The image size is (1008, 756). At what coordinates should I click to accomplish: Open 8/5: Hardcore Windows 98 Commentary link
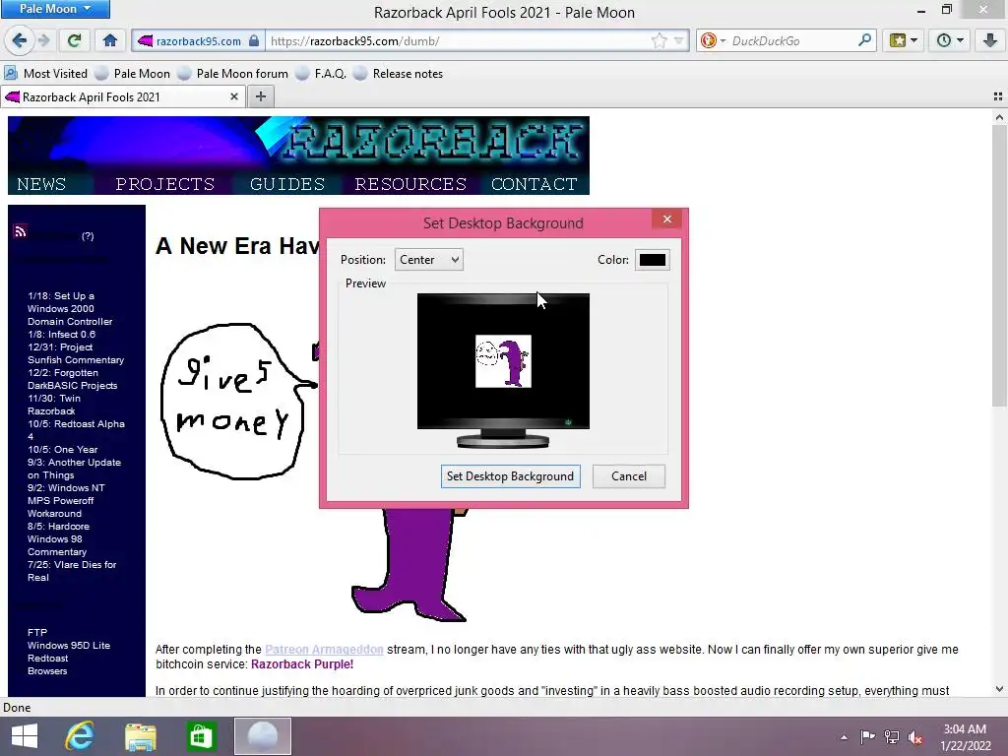pyautogui.click(x=58, y=538)
